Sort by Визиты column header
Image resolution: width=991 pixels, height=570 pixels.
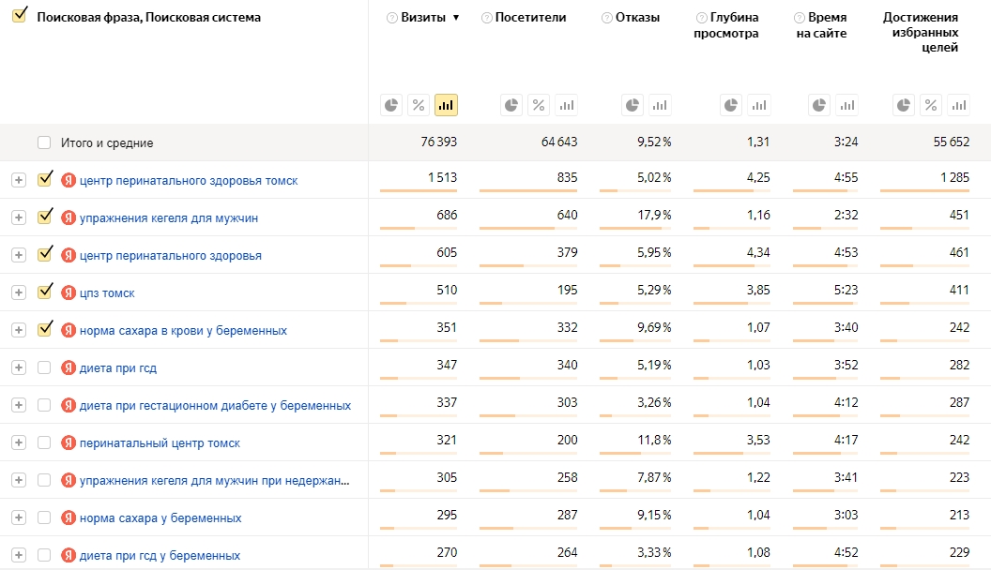click(423, 18)
